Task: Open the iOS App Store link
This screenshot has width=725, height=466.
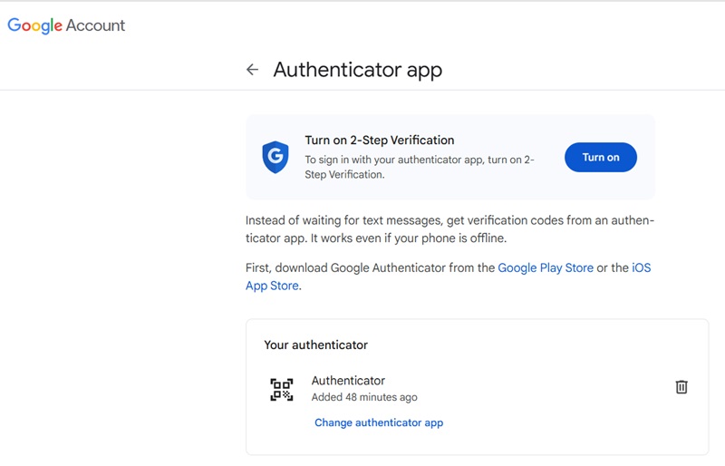Action: 641,268
